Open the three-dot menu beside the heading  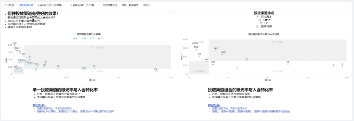173,13
